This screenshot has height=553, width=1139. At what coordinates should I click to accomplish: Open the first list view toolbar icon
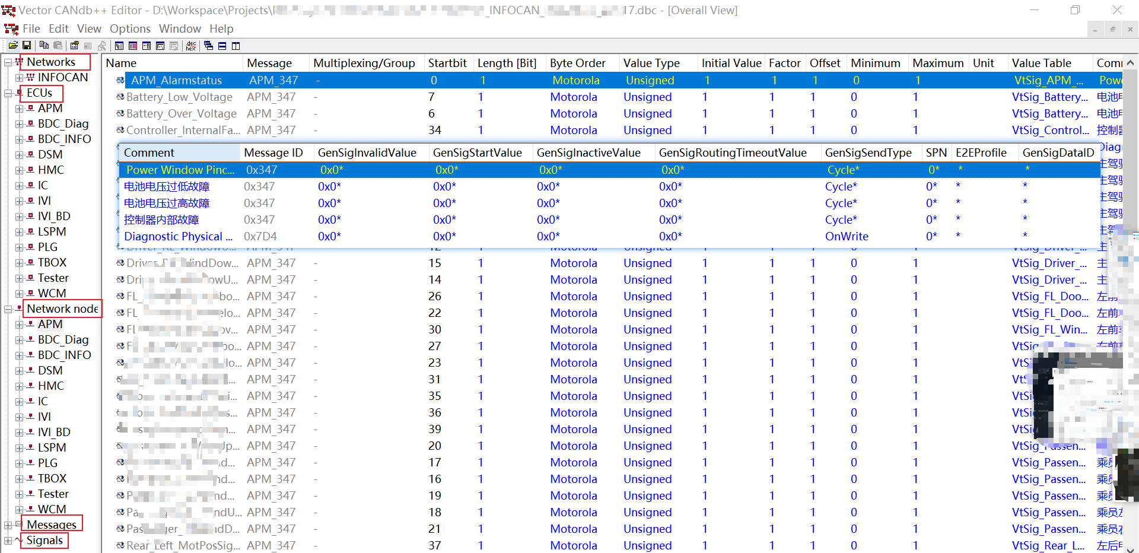click(119, 46)
